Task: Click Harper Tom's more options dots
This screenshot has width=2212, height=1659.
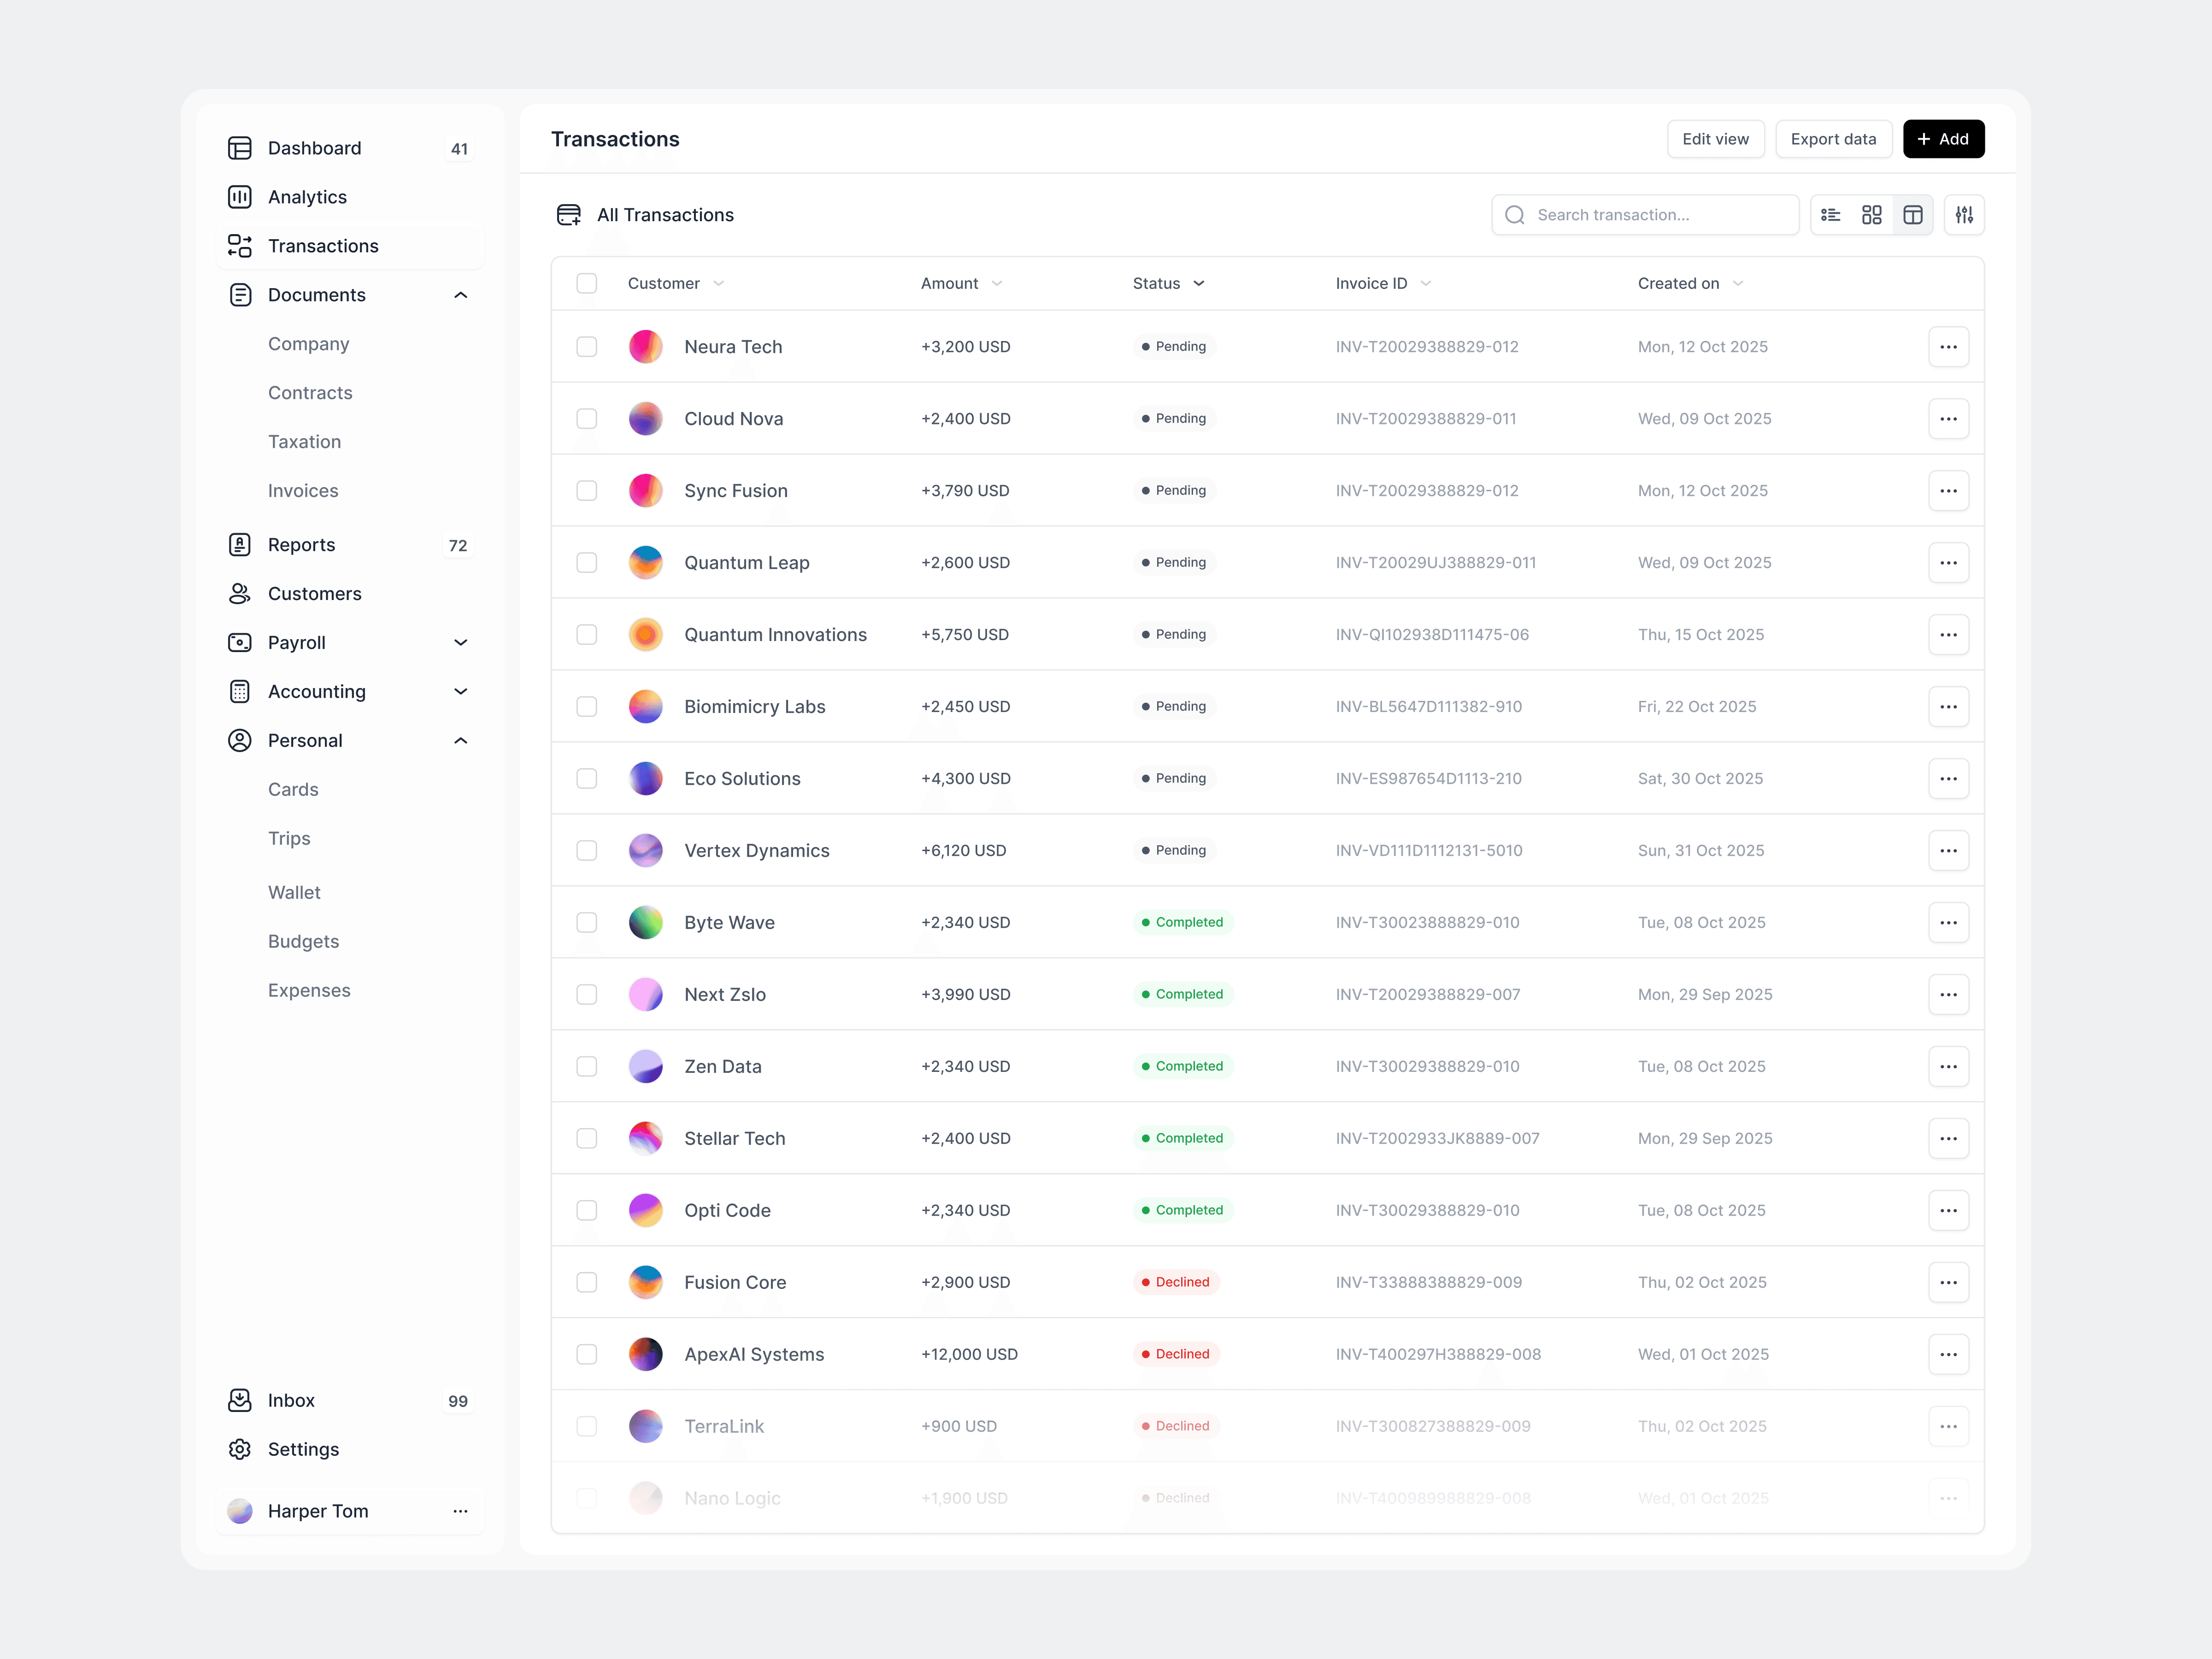Action: pos(460,1511)
